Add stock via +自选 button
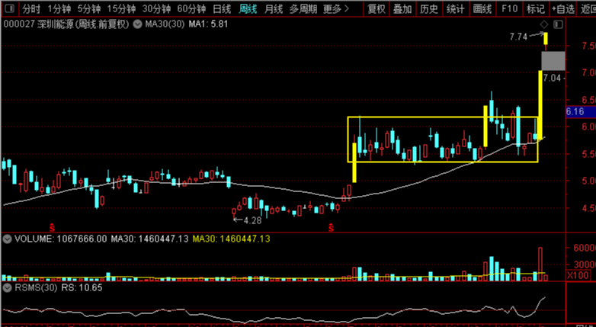Viewport: 596px width, 327px height. [563, 9]
